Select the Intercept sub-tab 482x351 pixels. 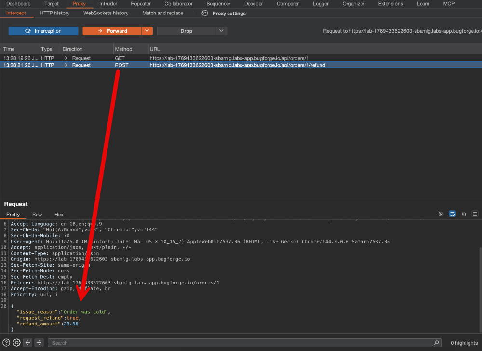[x=16, y=13]
